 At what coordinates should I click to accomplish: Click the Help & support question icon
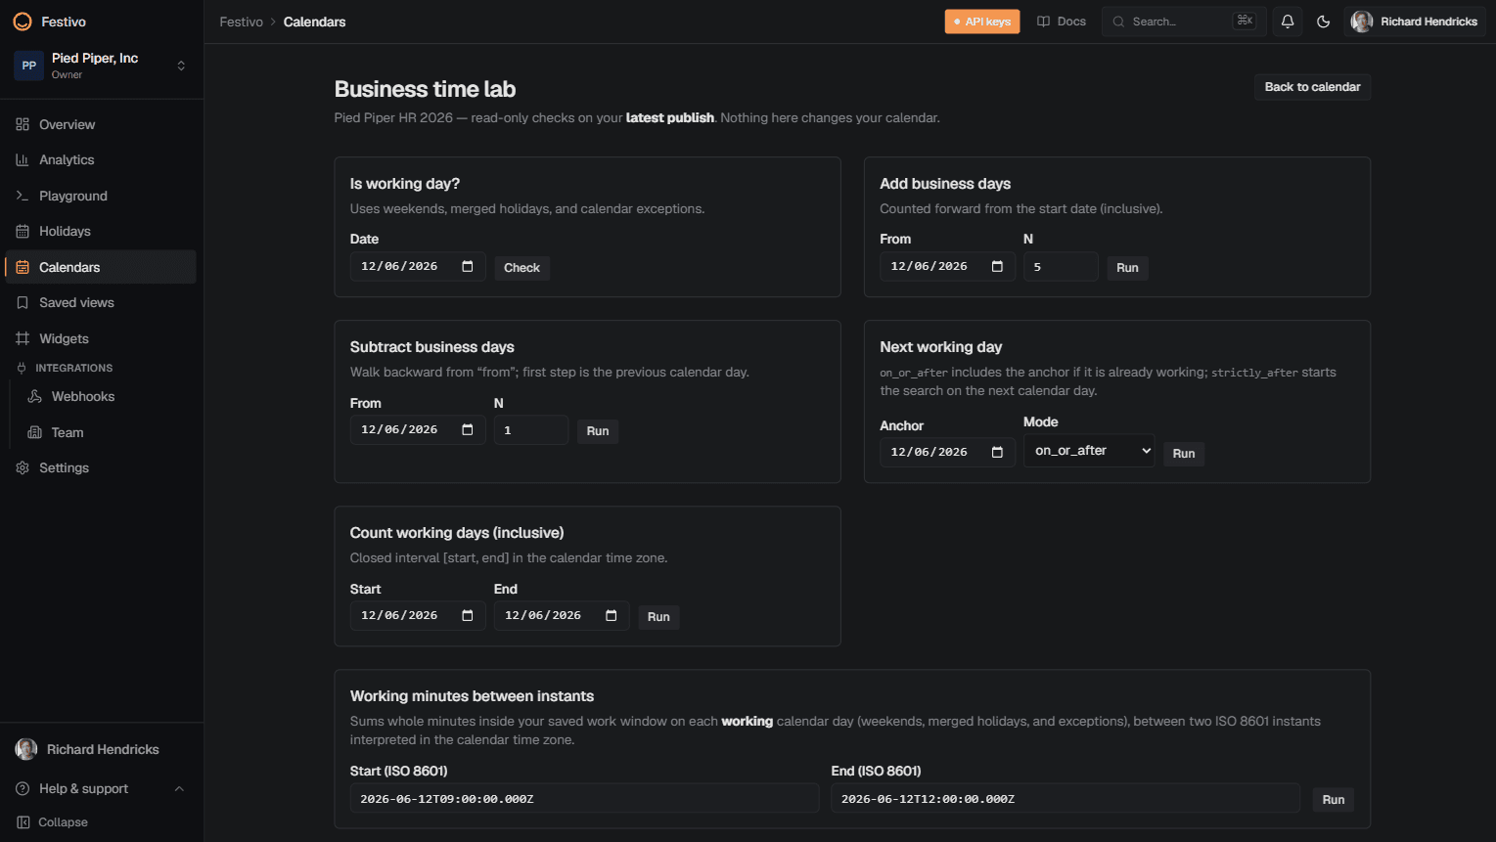click(23, 788)
